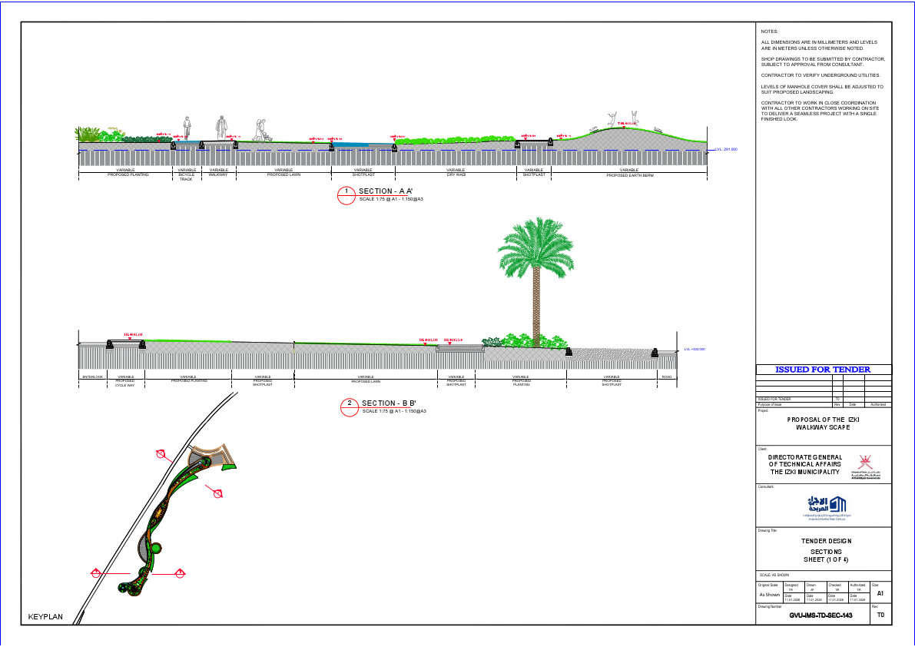Image resolution: width=915 pixels, height=647 pixels.
Task: Select the SHEET (1 OF 4) title entry
Action: (827, 559)
